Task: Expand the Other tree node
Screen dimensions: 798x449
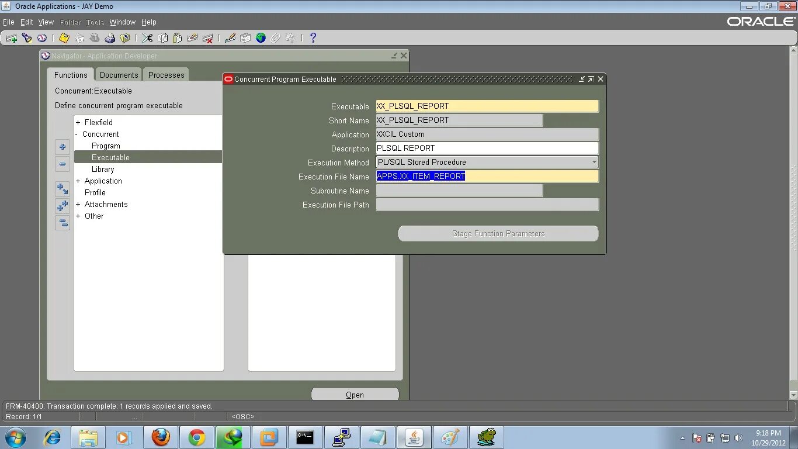Action: pos(78,216)
